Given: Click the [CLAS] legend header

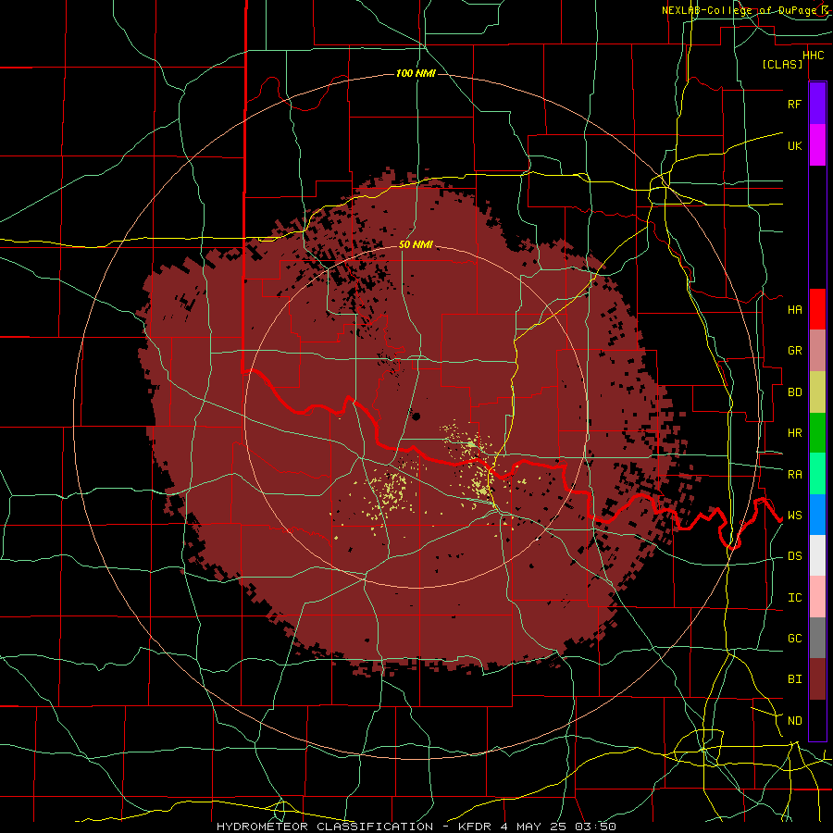Looking at the screenshot, I should coord(782,64).
